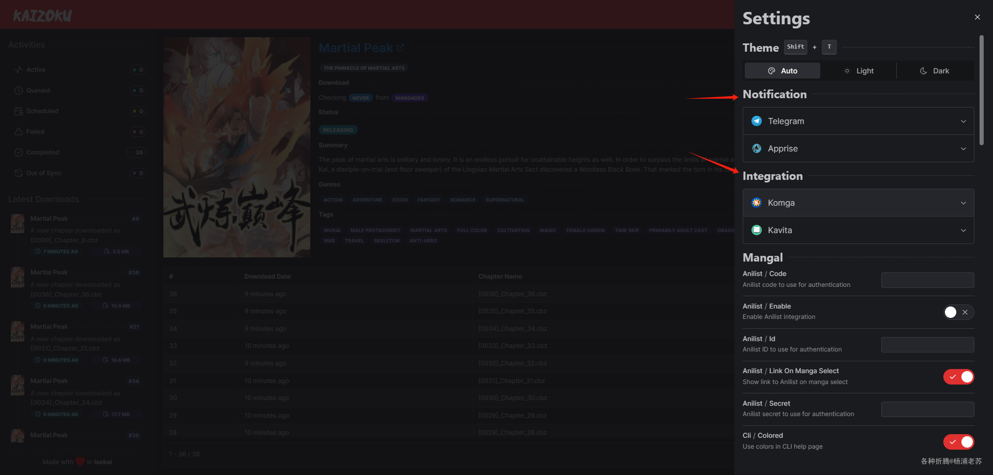Click the Chapter Name column header
This screenshot has height=475, width=993.
point(500,277)
